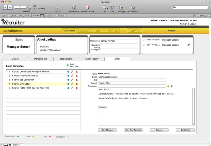Switch to the Details tab
This screenshot has width=211, height=146.
tap(15, 59)
